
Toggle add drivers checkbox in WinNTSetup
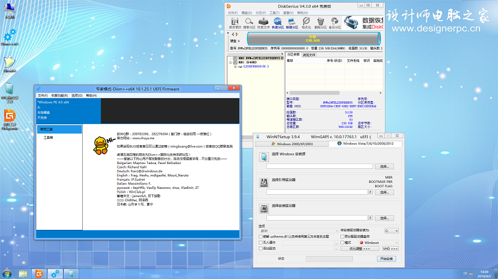pos(261,249)
